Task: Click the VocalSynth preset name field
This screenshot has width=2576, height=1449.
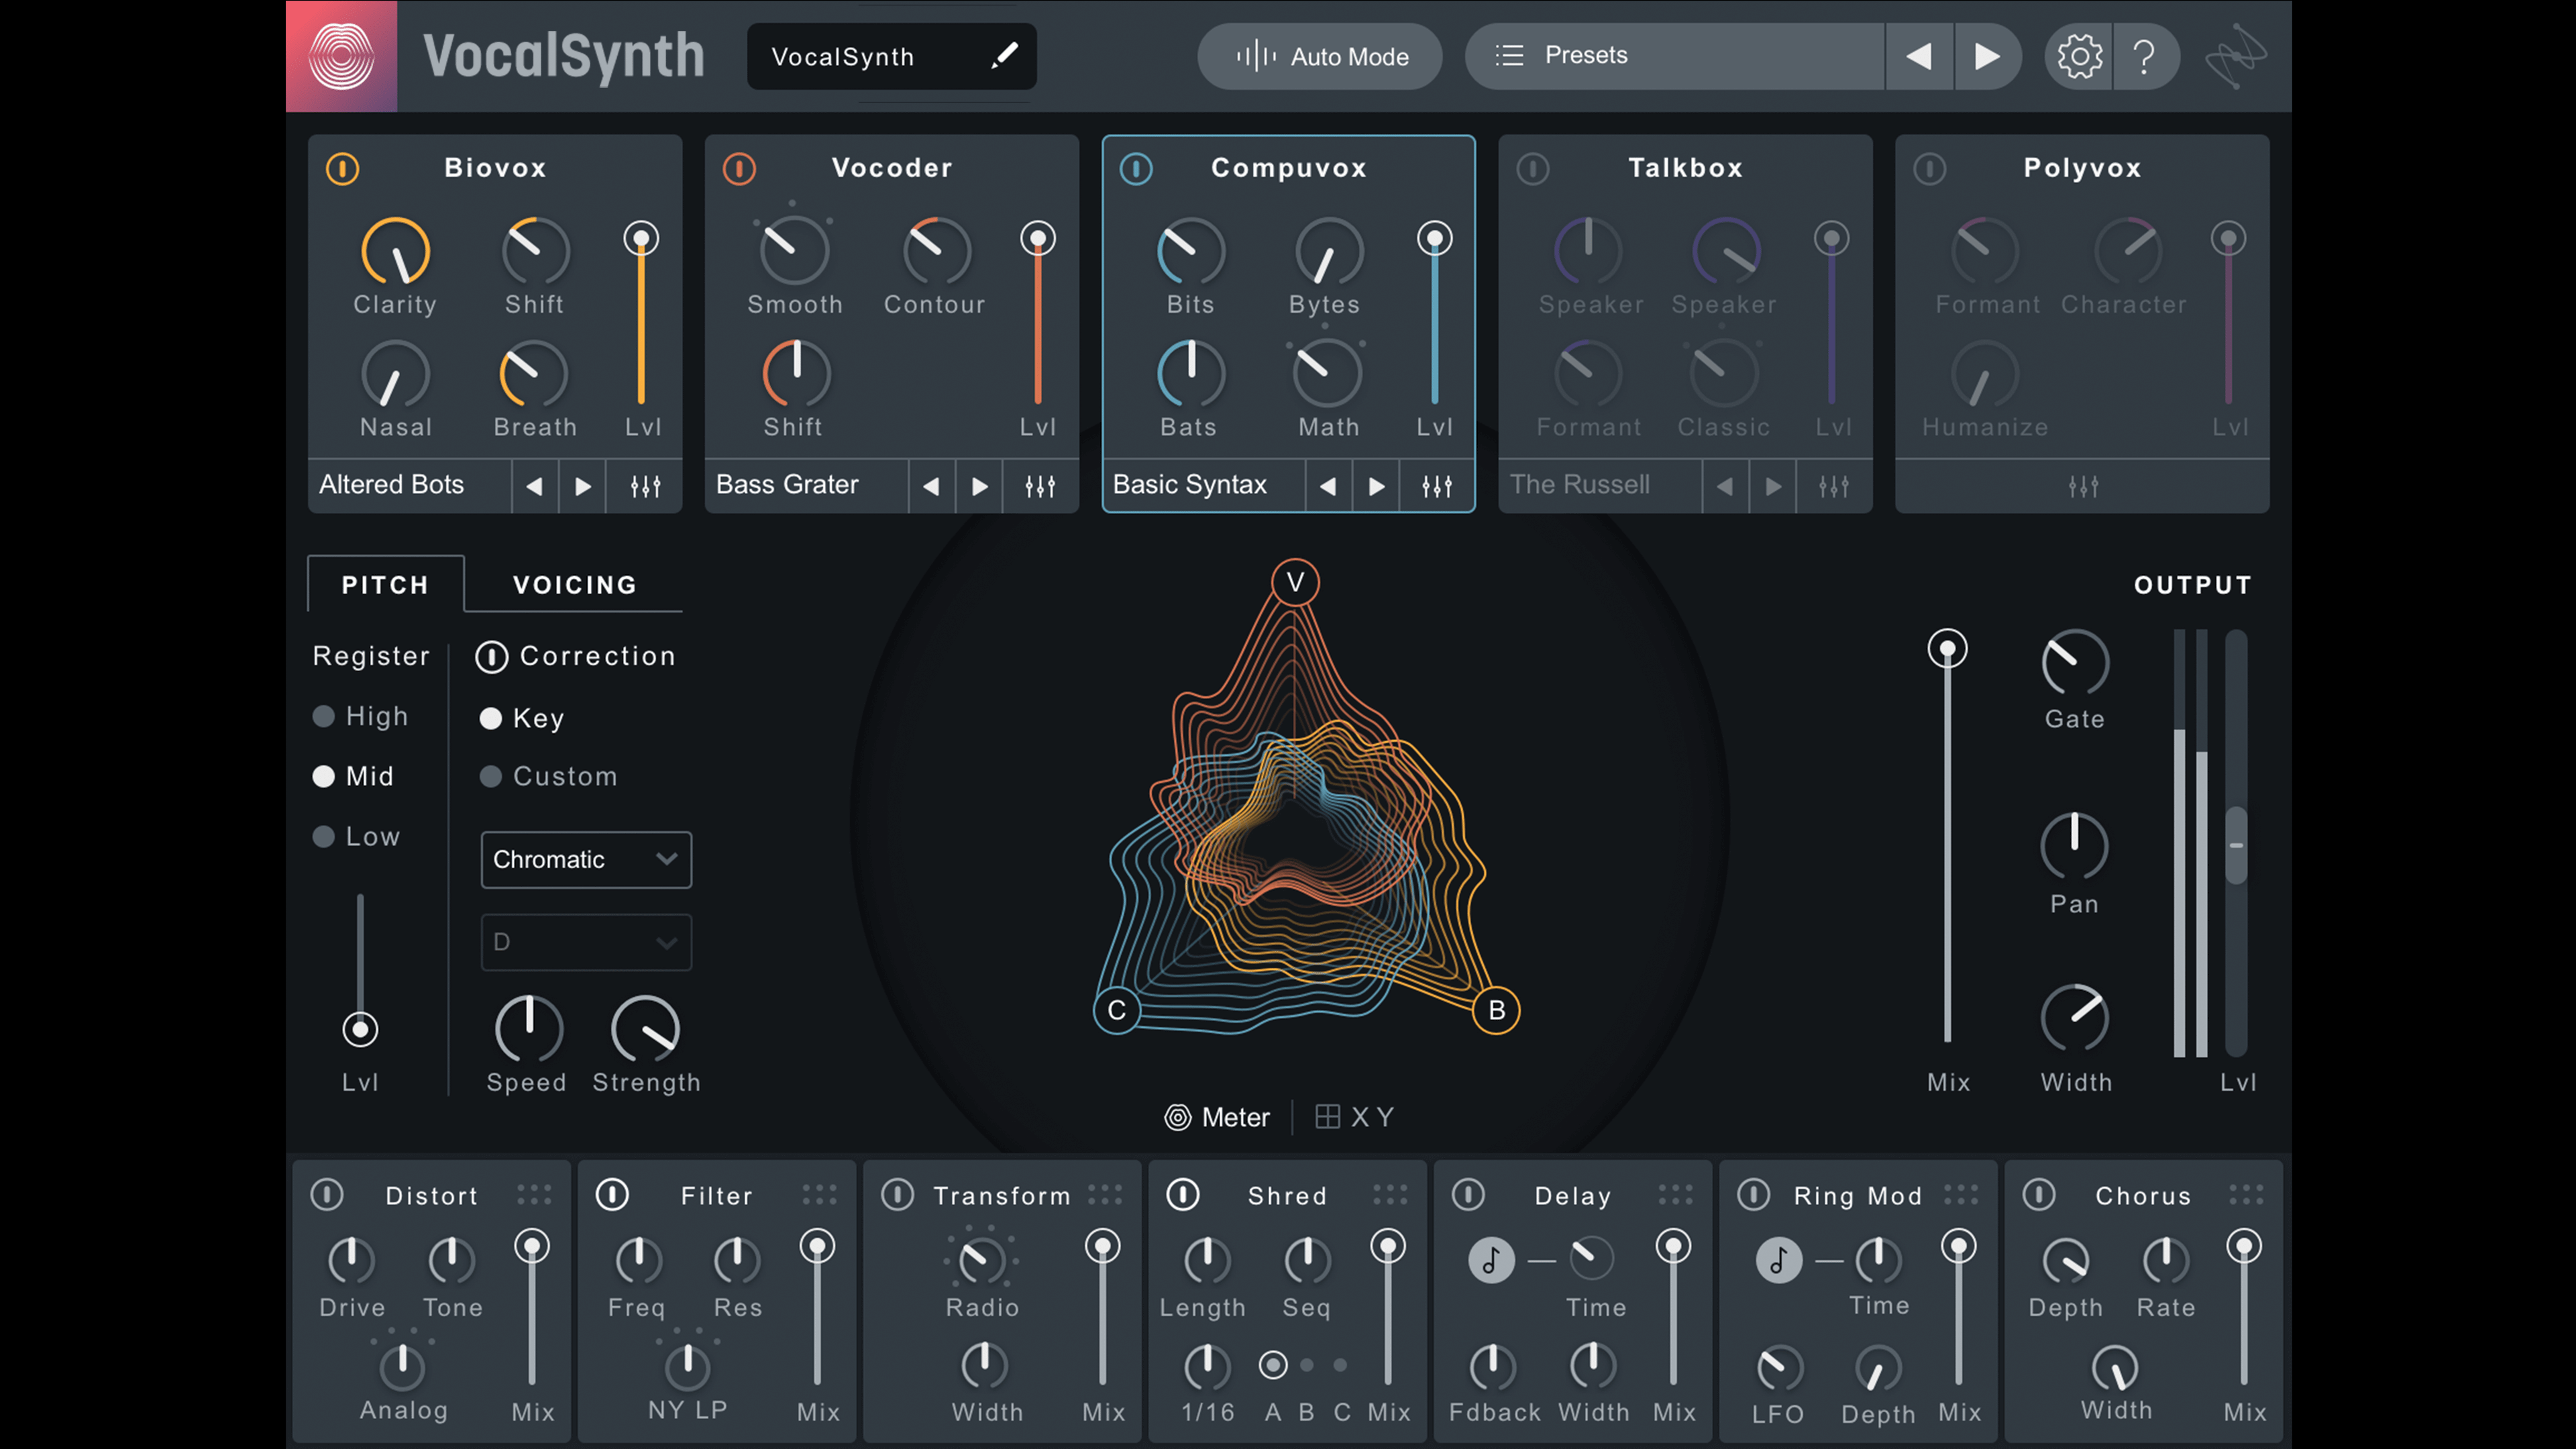Action: tap(891, 56)
